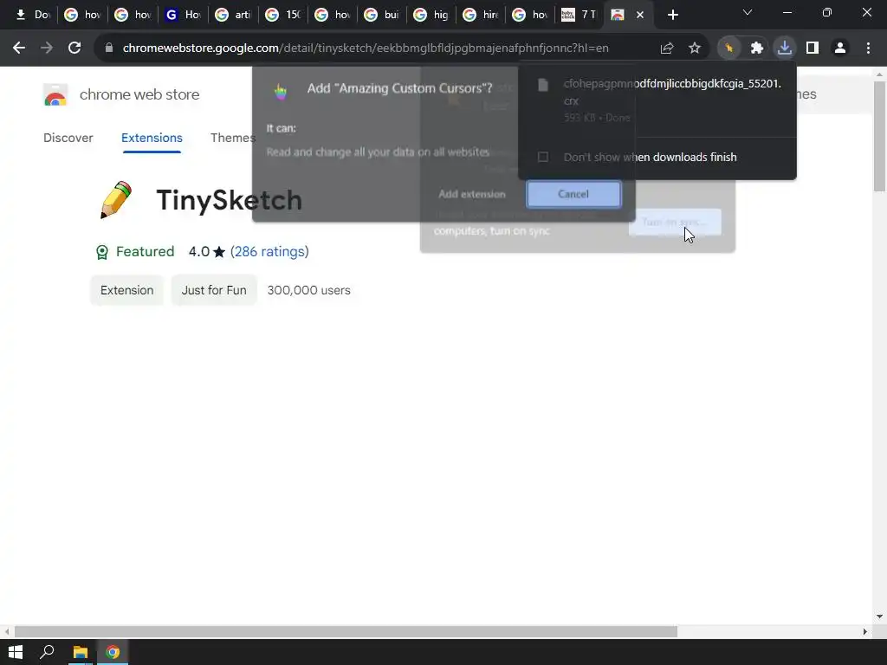Click the Chrome taskbar icon
887x665 pixels.
point(113,652)
